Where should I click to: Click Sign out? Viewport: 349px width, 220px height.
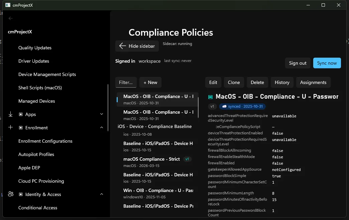[298, 63]
